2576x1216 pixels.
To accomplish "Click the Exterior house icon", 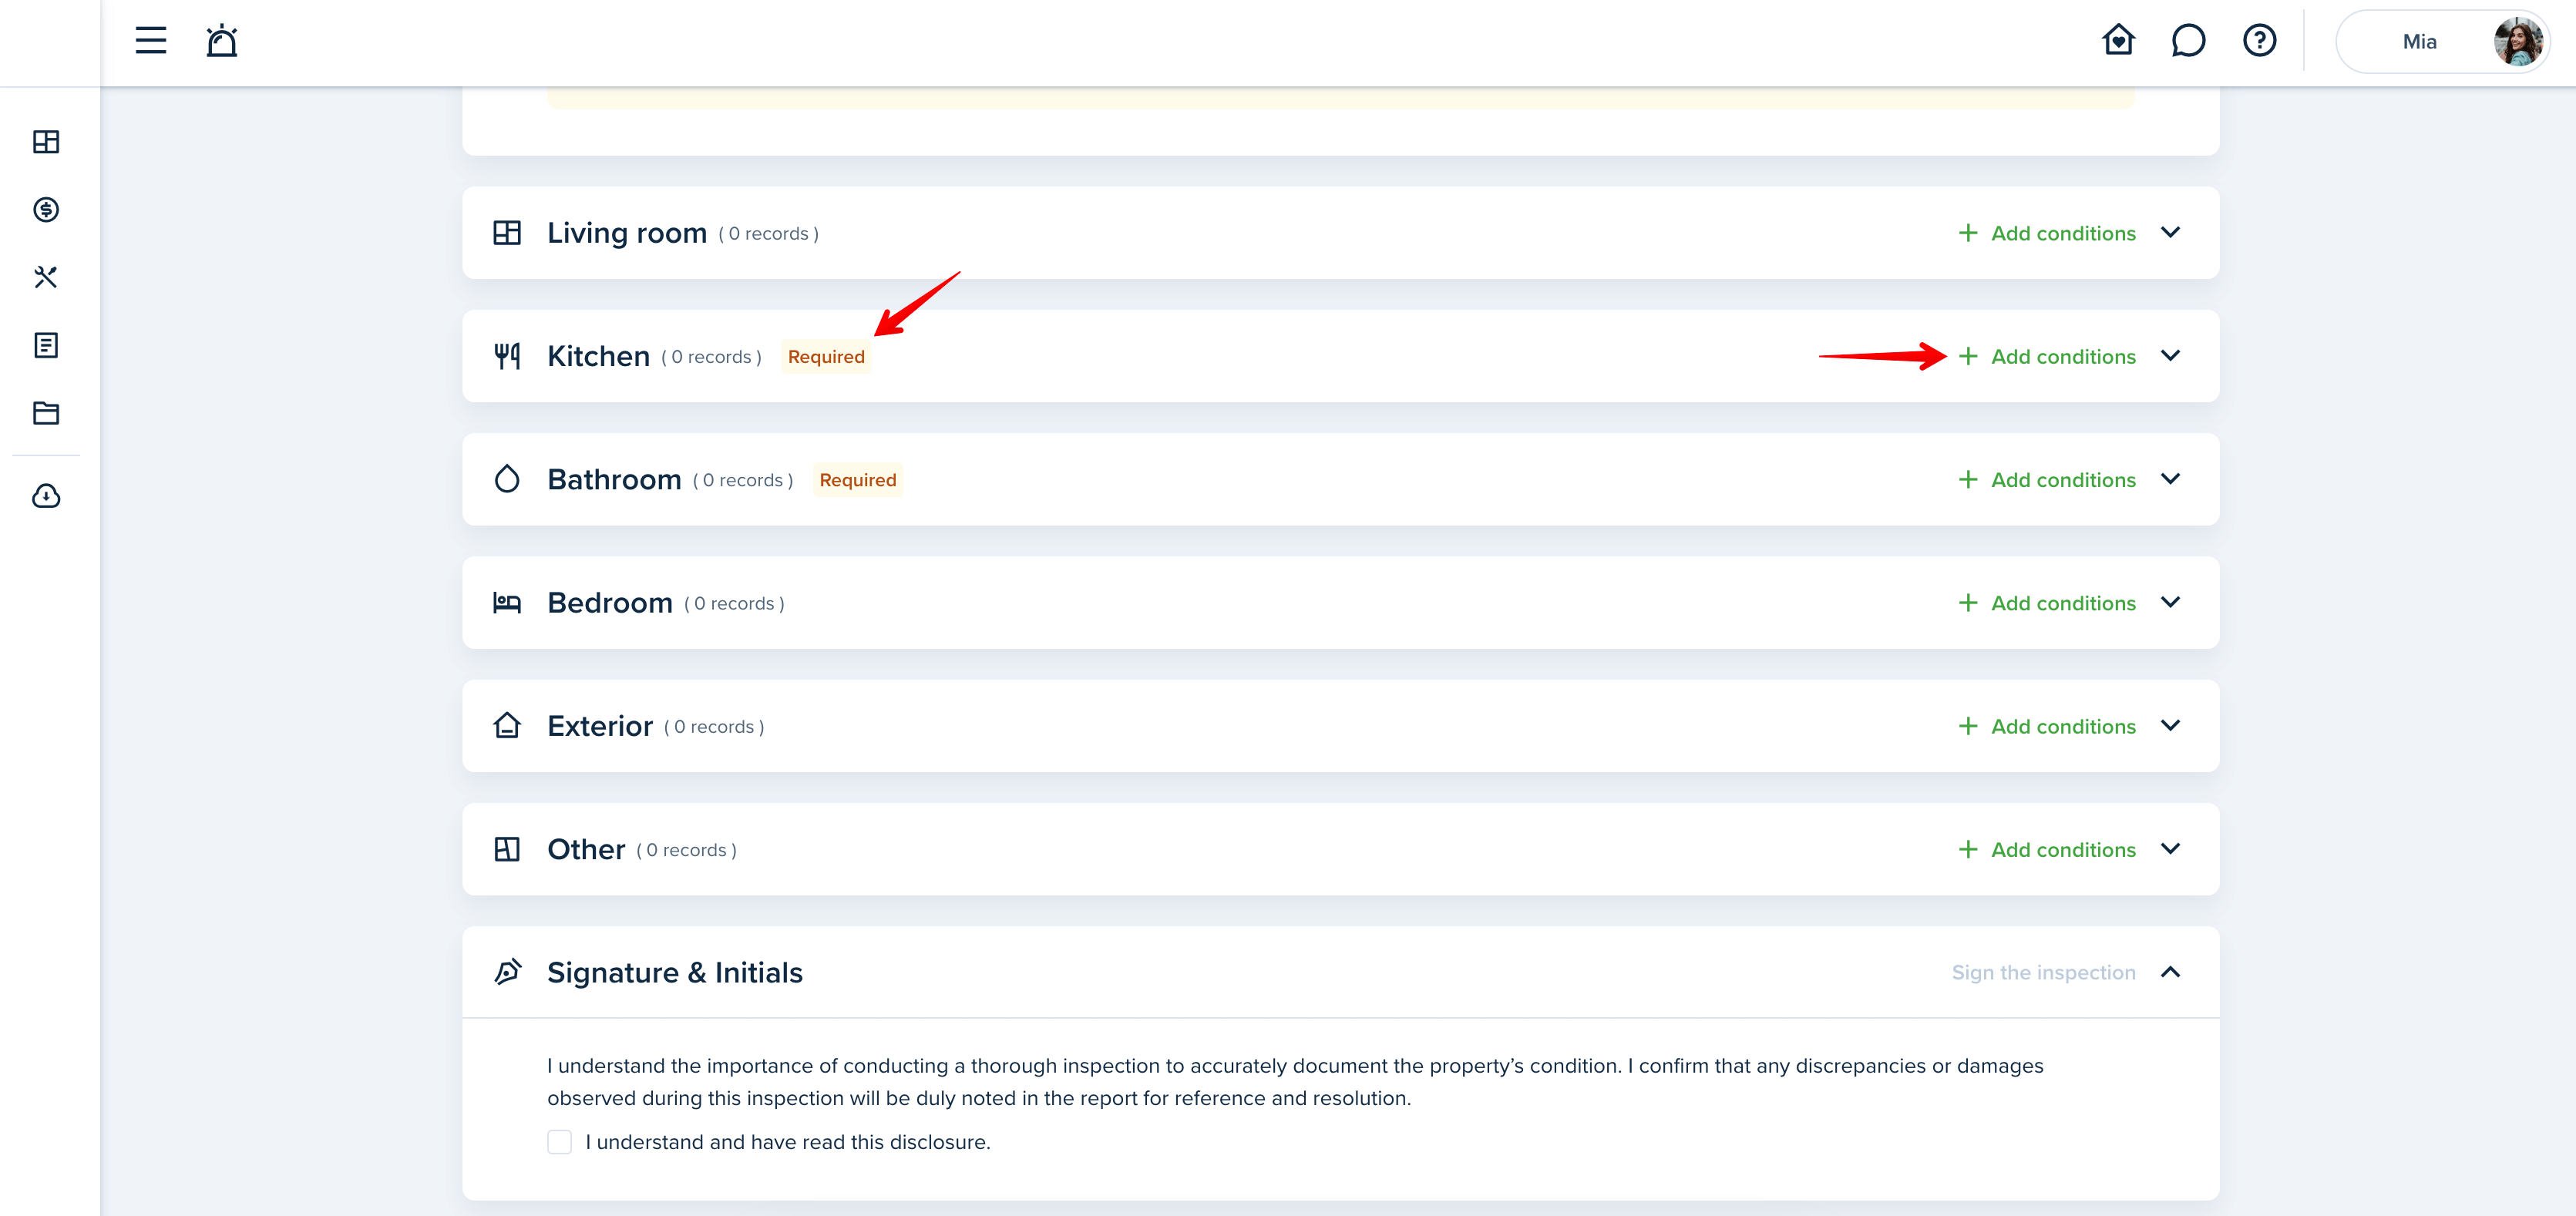I will click(x=507, y=725).
